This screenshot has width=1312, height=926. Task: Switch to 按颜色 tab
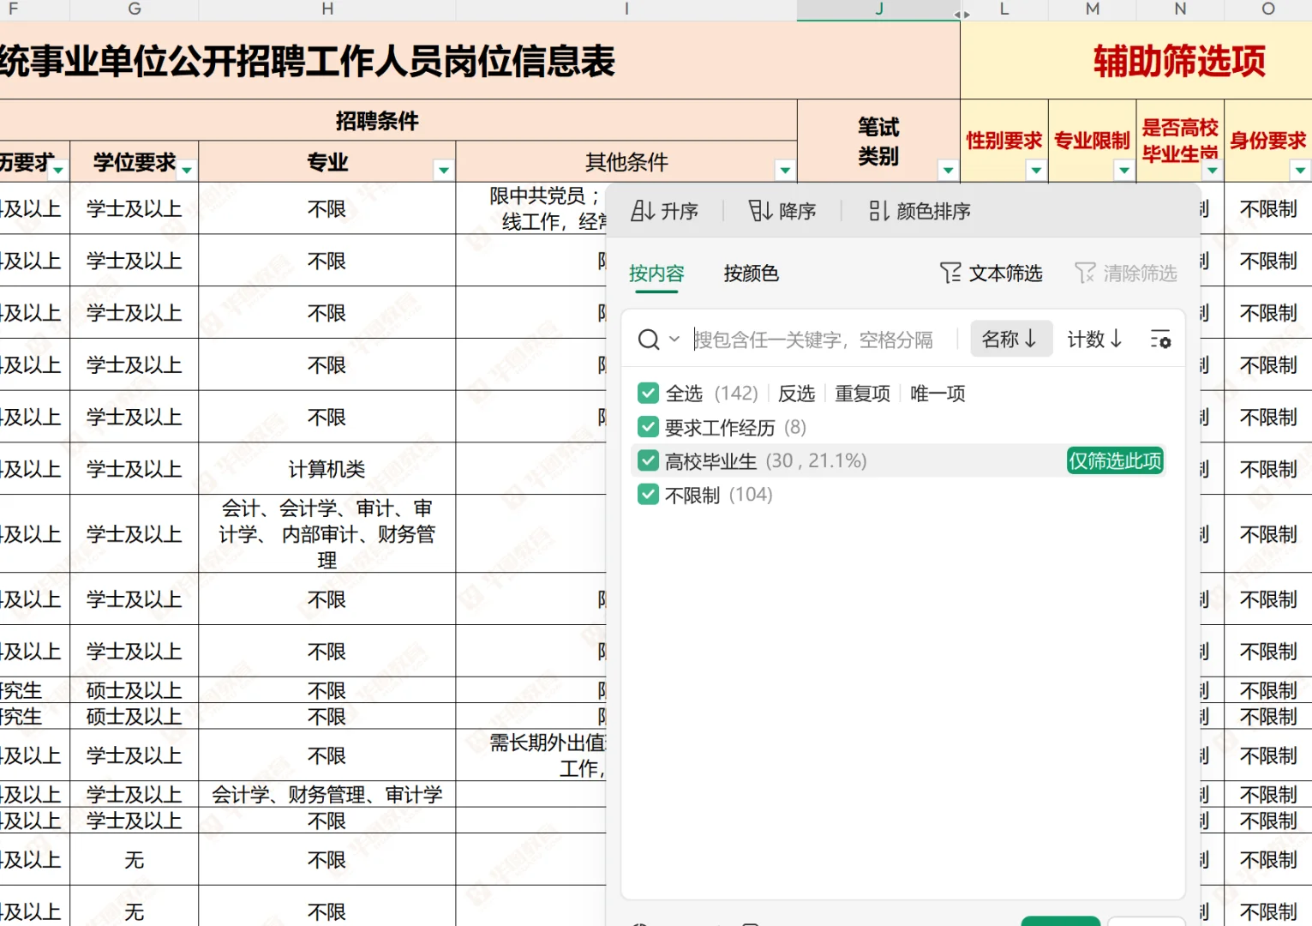click(751, 274)
